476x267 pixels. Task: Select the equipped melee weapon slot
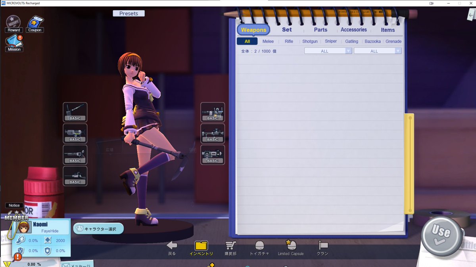tap(75, 112)
